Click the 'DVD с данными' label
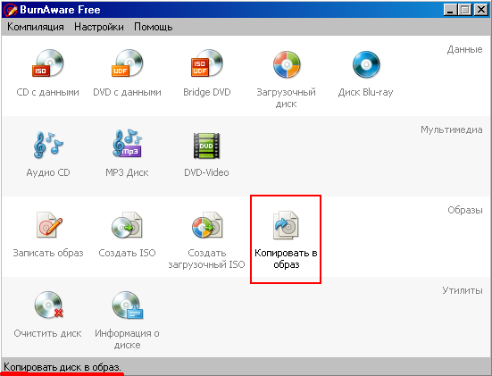Image resolution: width=492 pixels, height=376 pixels. [127, 92]
